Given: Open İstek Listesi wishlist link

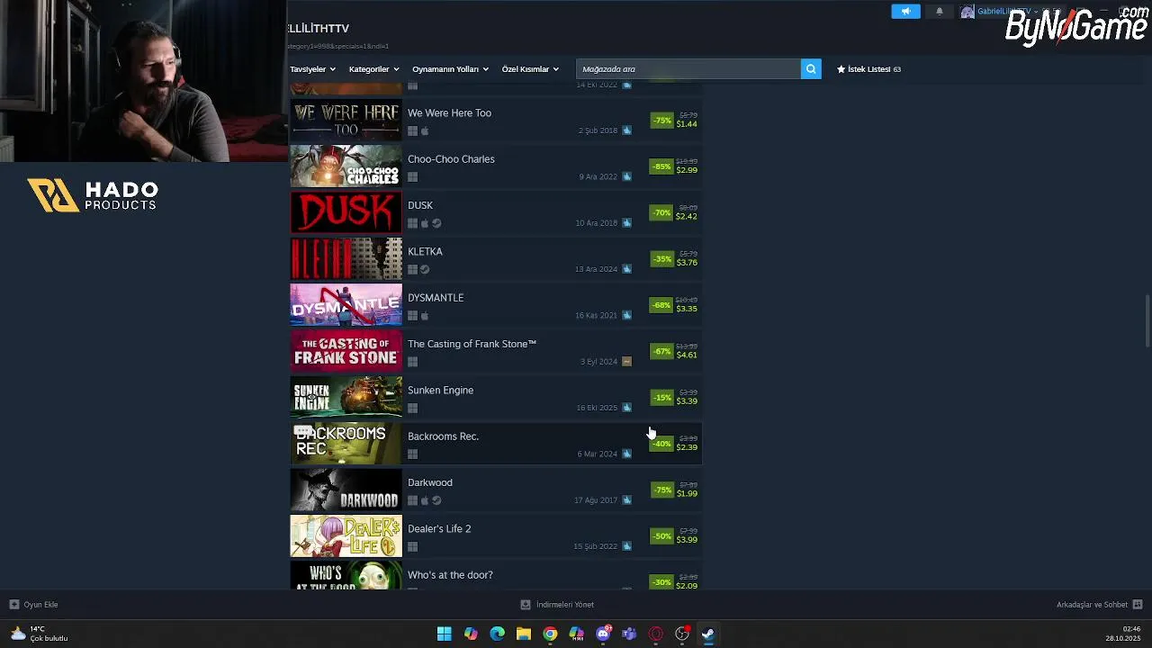Looking at the screenshot, I should tap(868, 69).
